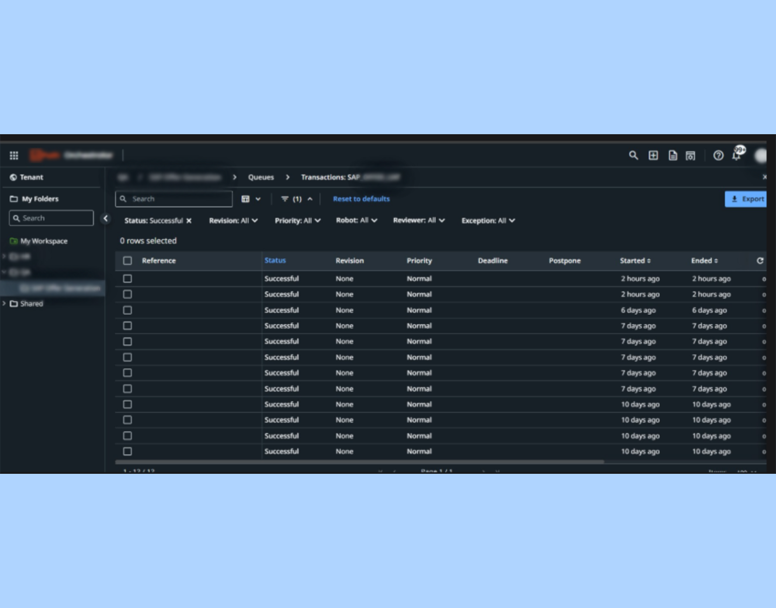Open the help question mark icon
This screenshot has width=776, height=608.
(718, 155)
